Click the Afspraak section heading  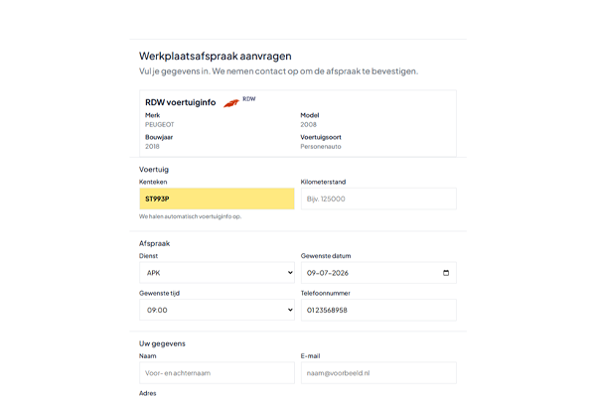tap(156, 243)
